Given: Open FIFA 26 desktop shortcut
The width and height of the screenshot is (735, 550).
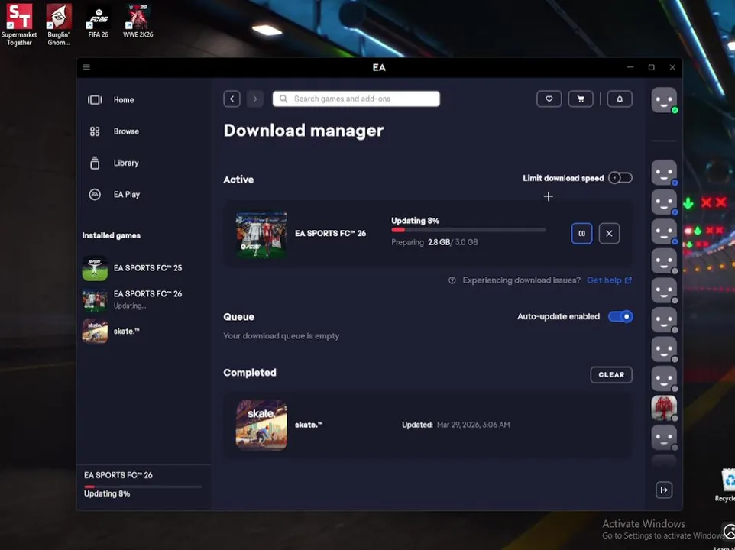Looking at the screenshot, I should coord(98,21).
